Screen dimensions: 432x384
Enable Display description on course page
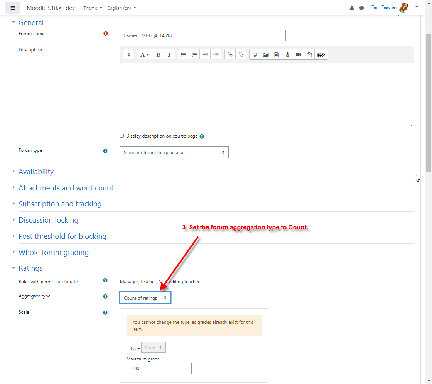tap(122, 136)
